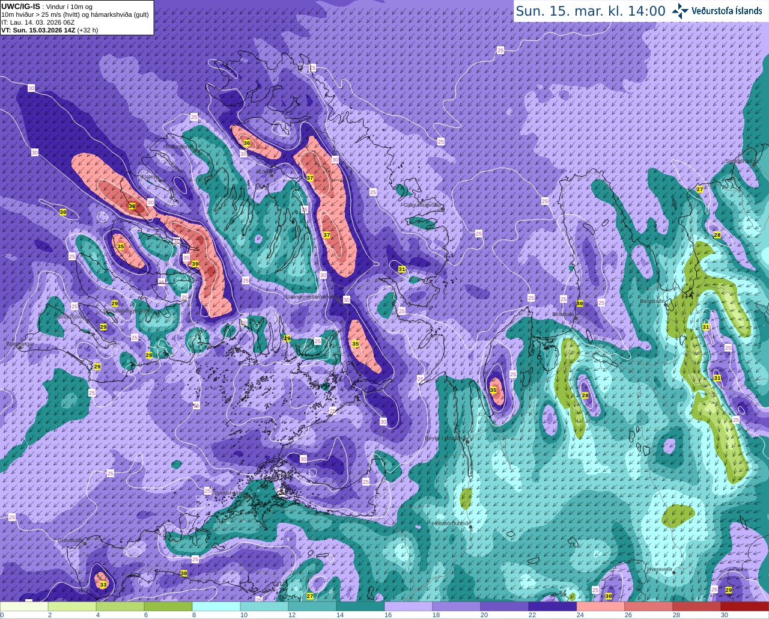The height and width of the screenshot is (619, 769).
Task: Click the 2–4 m/s light green legend swatch
Action: (72, 606)
